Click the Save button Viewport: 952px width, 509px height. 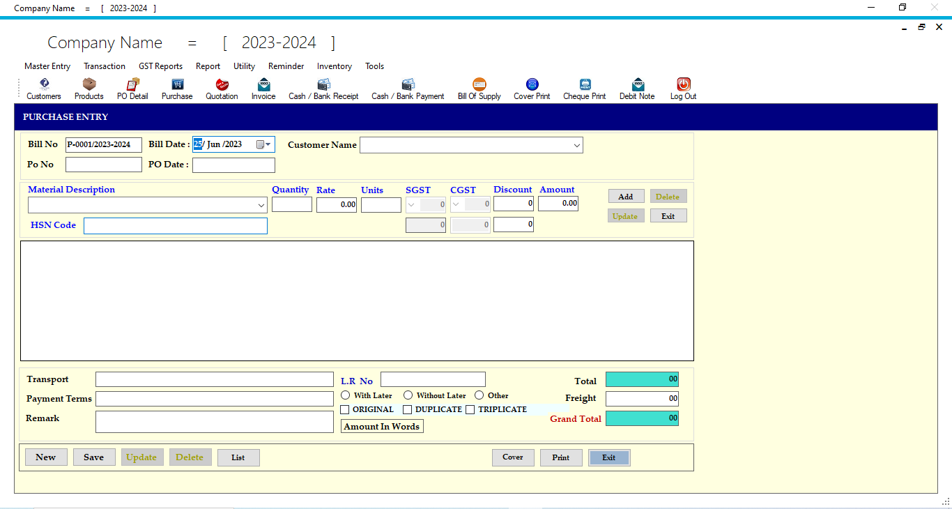pyautogui.click(x=94, y=457)
